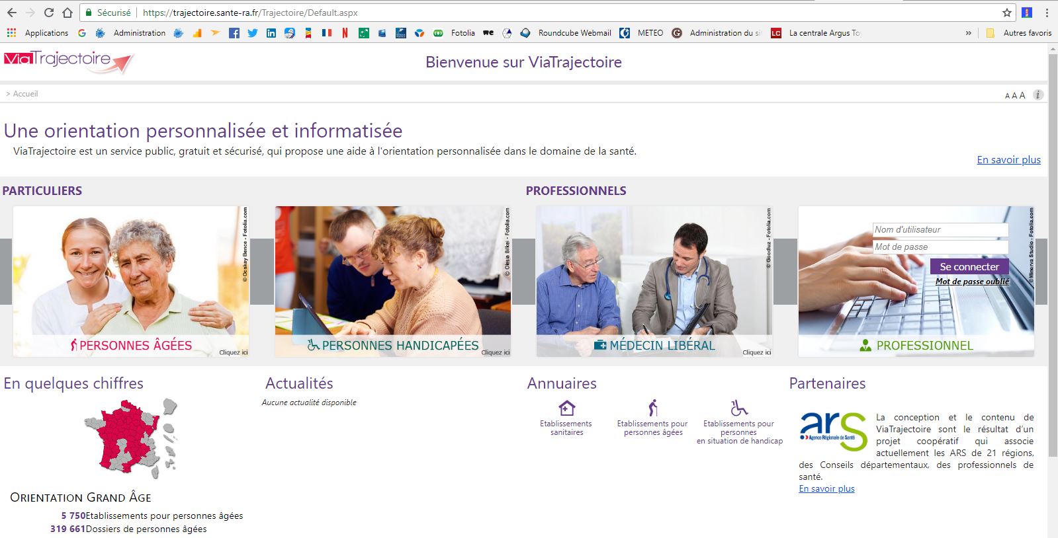
Task: Open the METEO bookmark
Action: coord(642,32)
